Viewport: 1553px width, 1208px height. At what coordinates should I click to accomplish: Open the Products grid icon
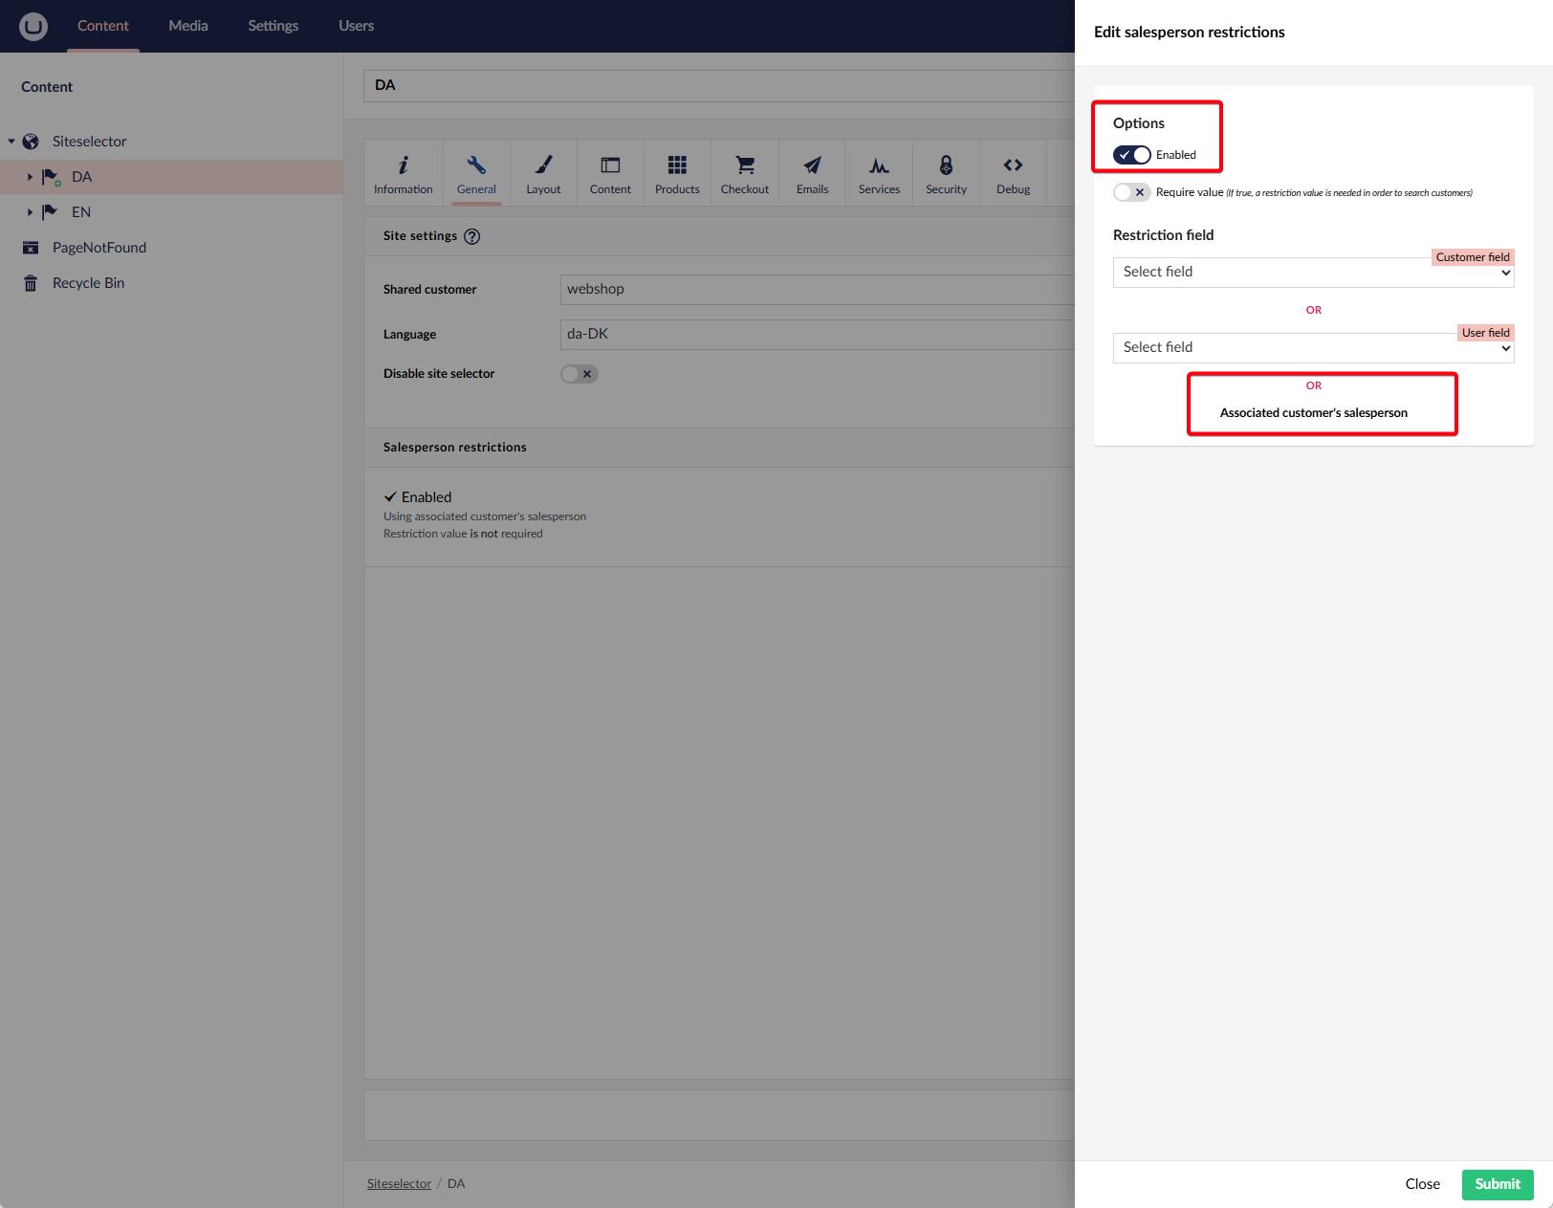(x=677, y=165)
